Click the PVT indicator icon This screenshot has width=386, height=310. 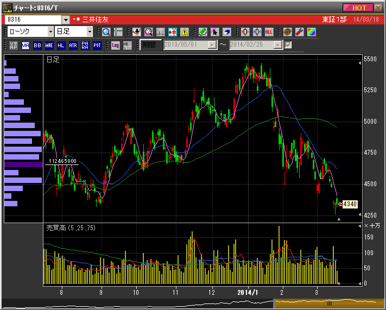pos(97,45)
